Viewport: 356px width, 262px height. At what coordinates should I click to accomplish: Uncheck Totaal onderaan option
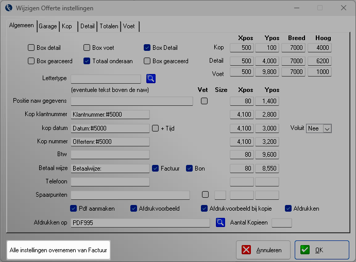pos(87,61)
